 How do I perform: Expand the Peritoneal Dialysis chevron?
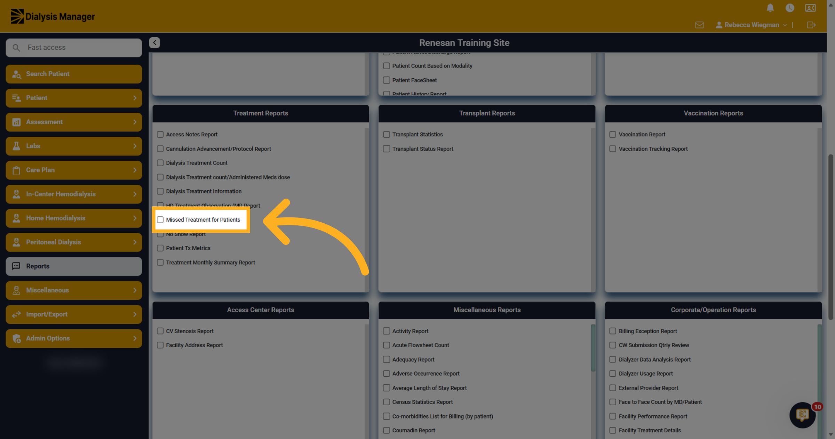135,242
